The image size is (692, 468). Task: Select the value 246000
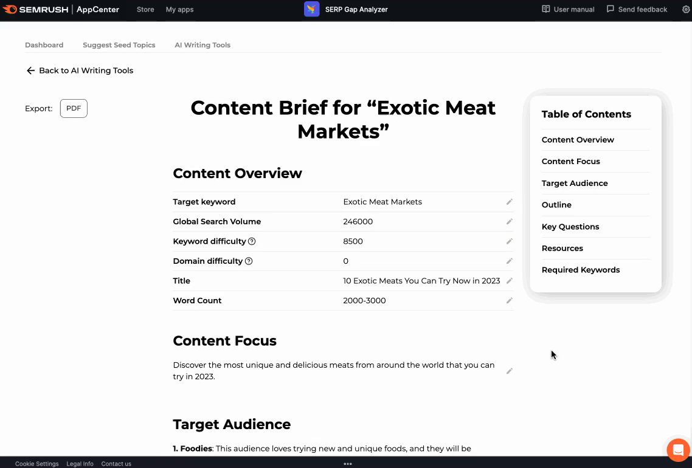click(358, 221)
